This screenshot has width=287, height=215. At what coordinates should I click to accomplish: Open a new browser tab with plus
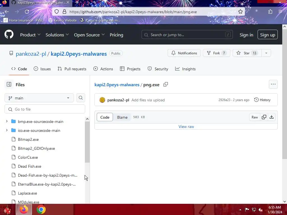[x=77, y=3]
